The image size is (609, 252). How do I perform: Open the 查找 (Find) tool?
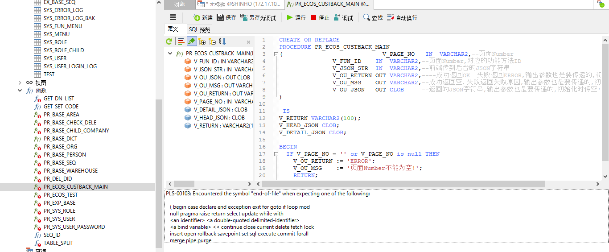coord(373,18)
